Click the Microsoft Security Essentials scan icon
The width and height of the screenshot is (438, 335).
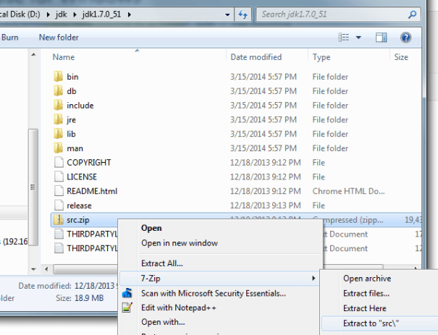[x=127, y=293]
